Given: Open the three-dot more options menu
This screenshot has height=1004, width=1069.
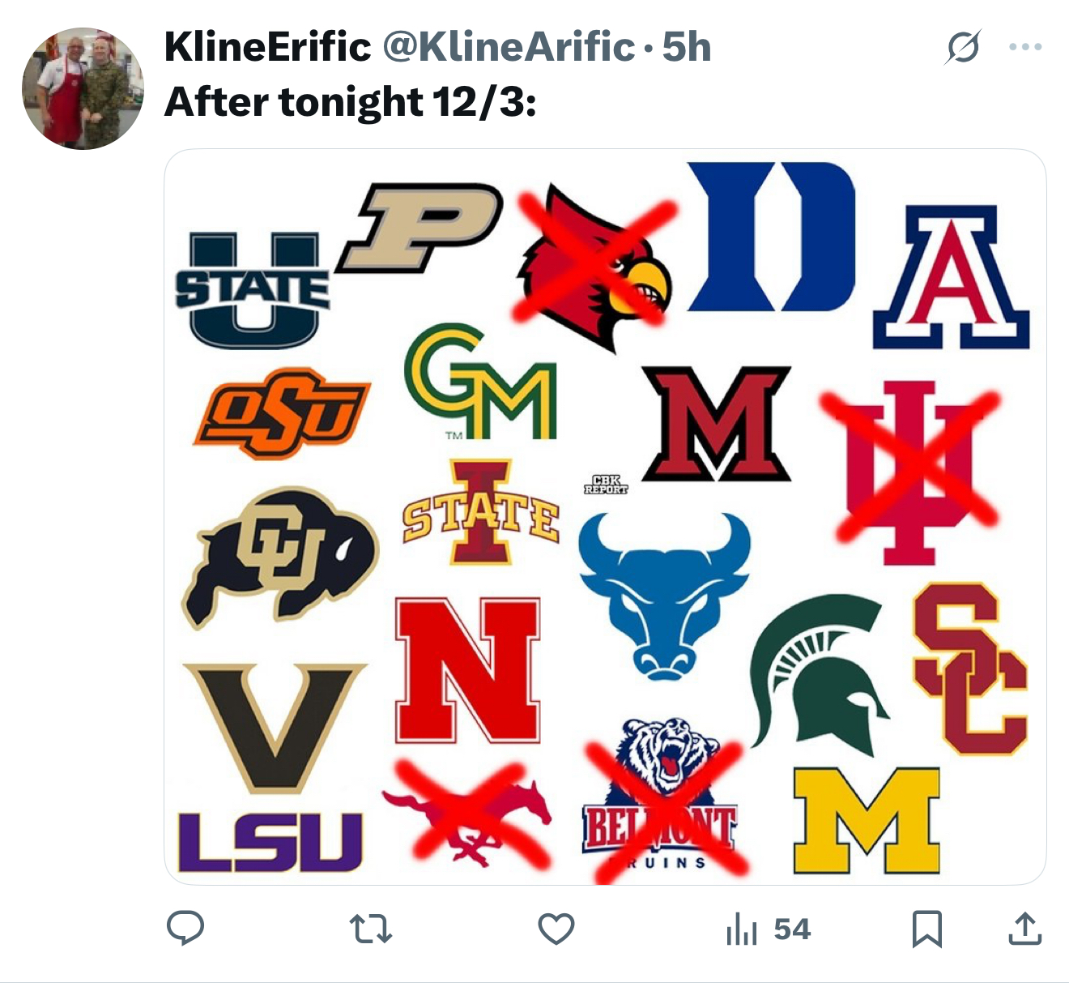Looking at the screenshot, I should [1025, 47].
